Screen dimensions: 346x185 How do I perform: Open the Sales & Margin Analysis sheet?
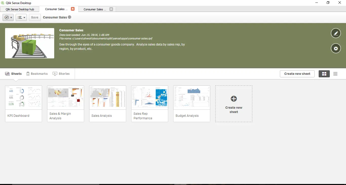pos(66,104)
